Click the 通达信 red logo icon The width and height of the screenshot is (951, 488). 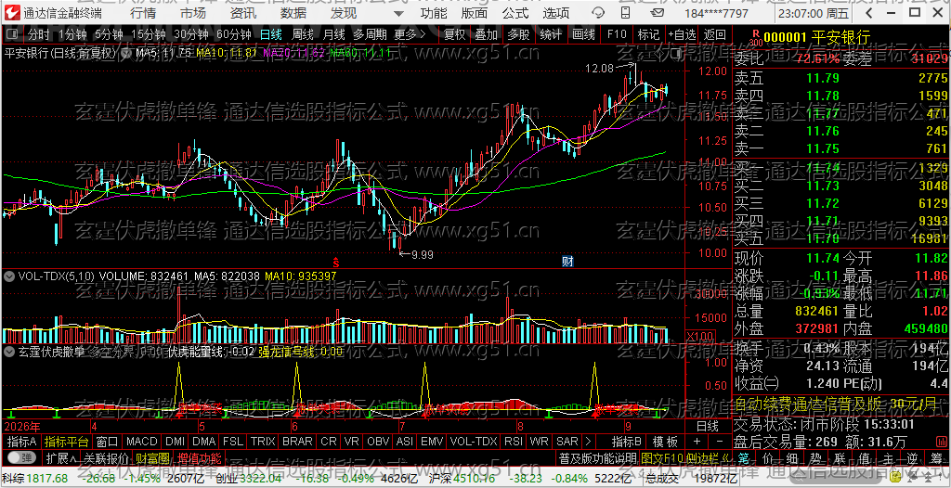(13, 13)
